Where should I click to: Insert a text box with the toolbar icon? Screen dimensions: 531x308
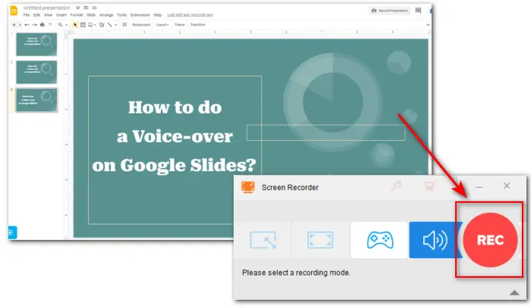click(83, 25)
